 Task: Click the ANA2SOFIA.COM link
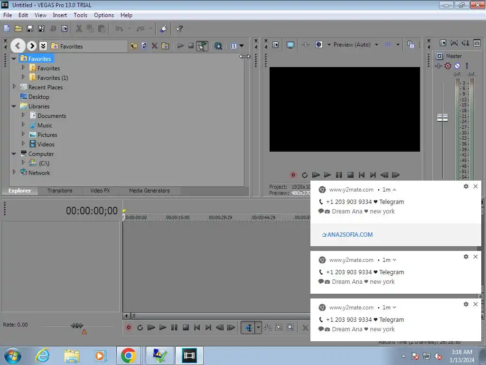(347, 235)
